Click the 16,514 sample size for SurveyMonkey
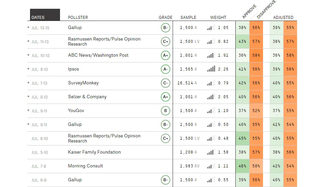This screenshot has width=320, height=187. [185, 83]
